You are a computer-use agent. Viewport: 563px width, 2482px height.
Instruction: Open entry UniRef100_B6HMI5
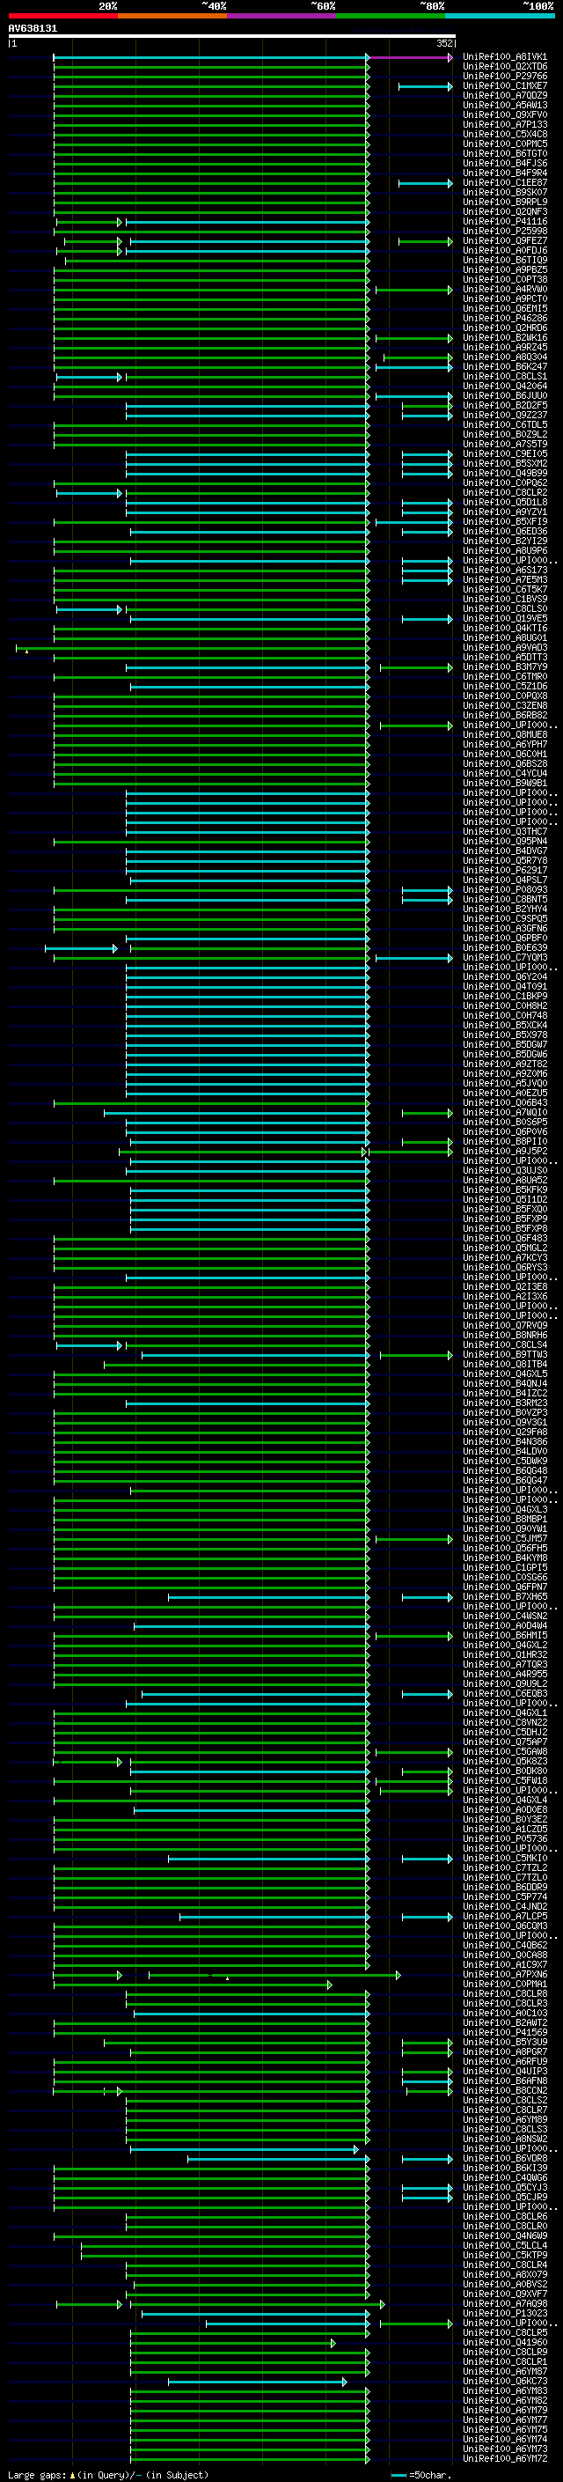click(x=505, y=1636)
